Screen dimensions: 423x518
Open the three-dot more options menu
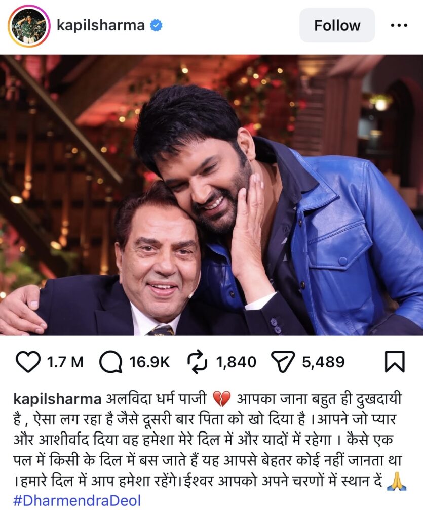coord(399,25)
